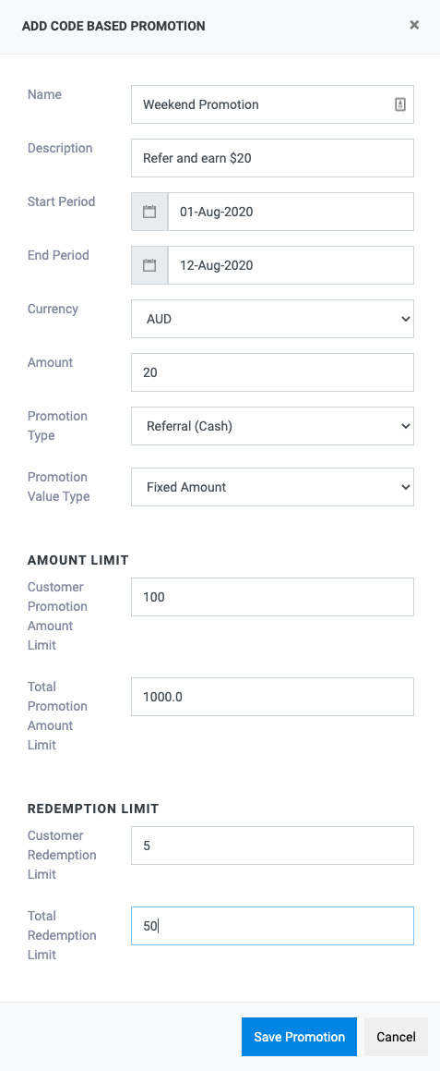Click the contact card icon in Name field
Image resolution: width=440 pixels, height=1071 pixels.
point(400,104)
